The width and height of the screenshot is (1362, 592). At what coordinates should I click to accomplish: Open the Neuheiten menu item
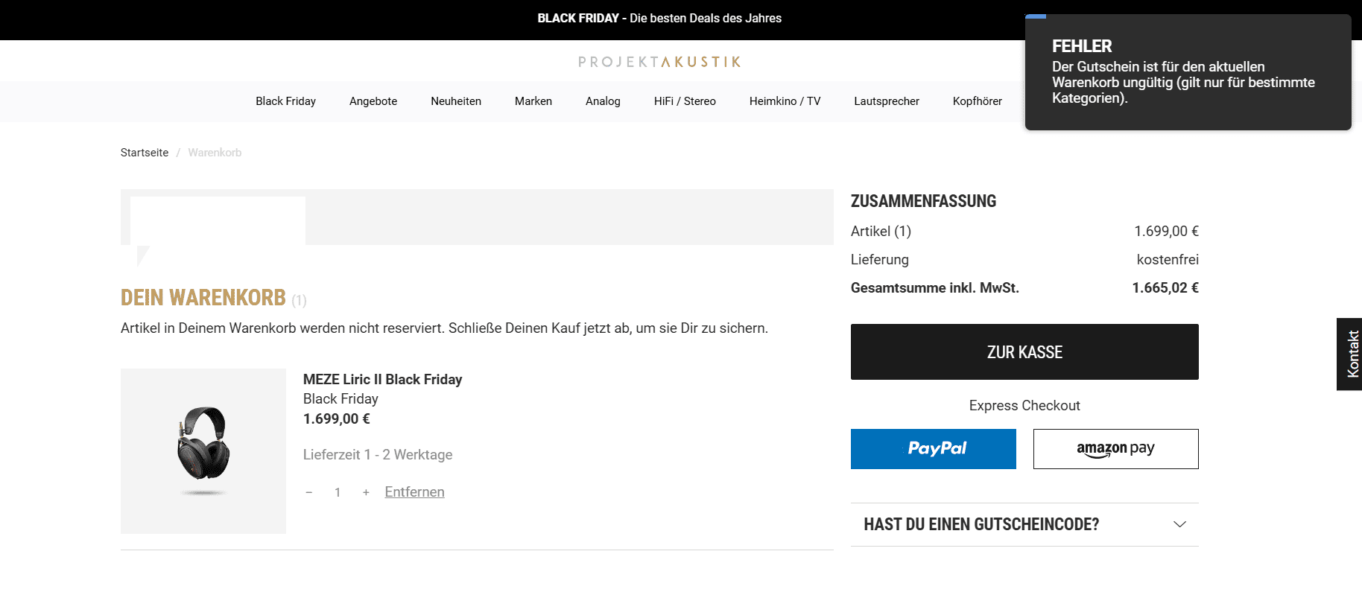pyautogui.click(x=456, y=101)
